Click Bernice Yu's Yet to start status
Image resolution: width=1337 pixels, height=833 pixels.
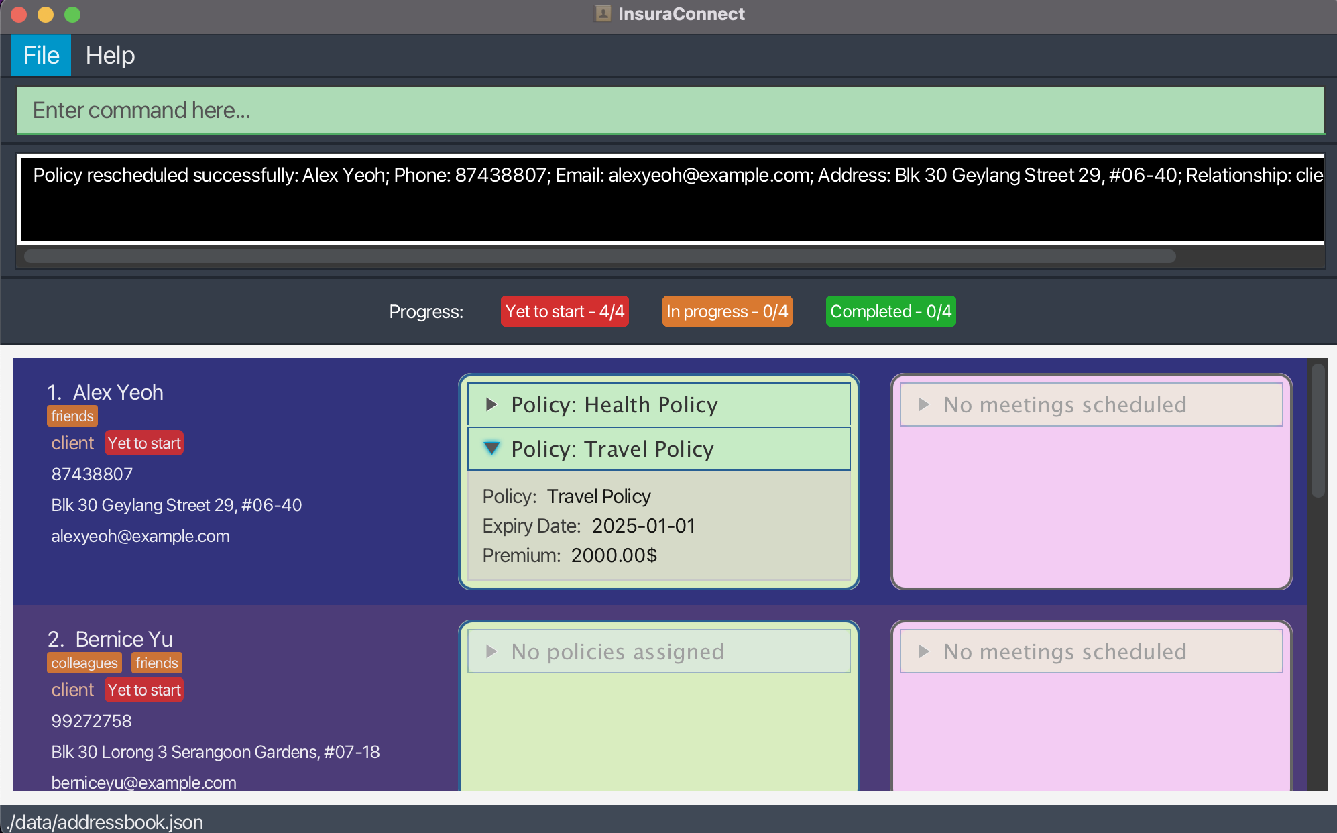[x=144, y=690]
